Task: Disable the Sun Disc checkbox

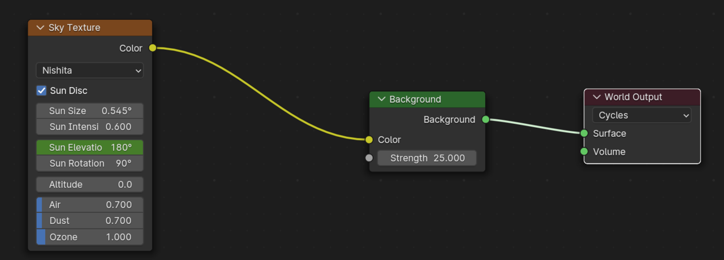Action: [41, 90]
